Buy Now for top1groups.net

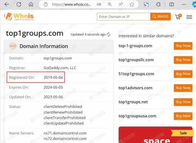(x=183, y=102)
